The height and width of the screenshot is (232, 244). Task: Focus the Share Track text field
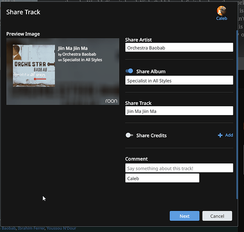pos(179,111)
